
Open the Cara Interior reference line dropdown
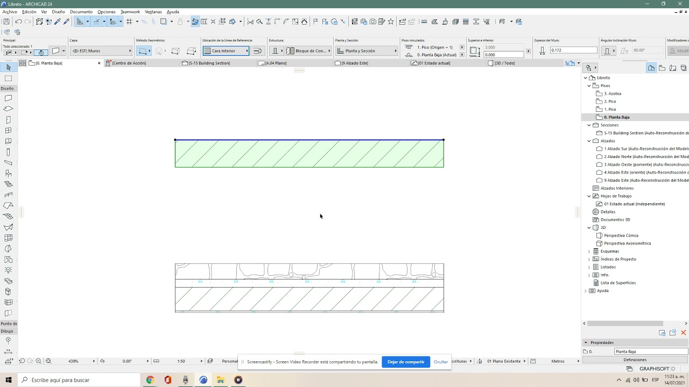point(226,51)
